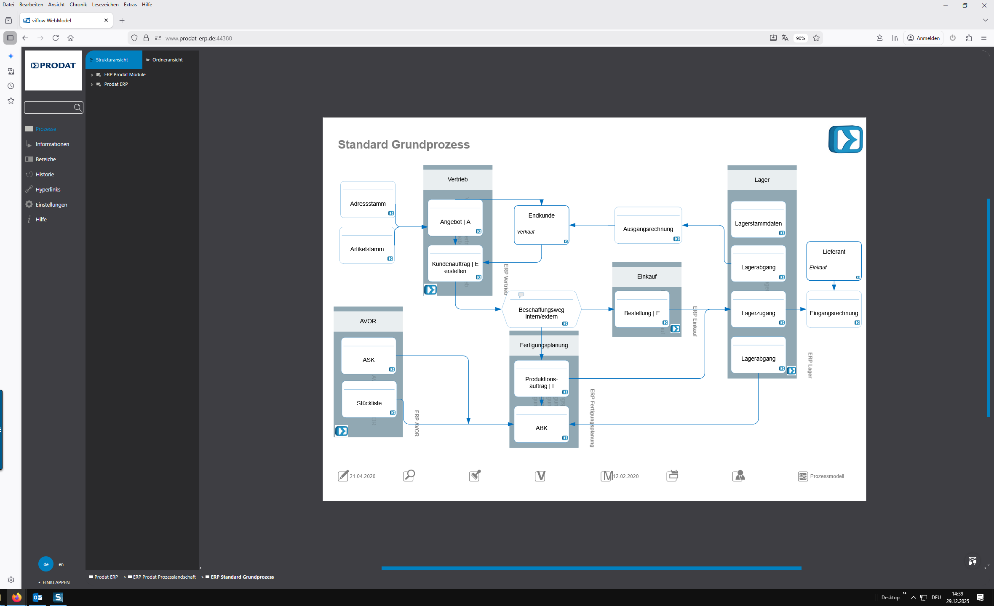
Task: Open the Firefox sidebar bookmarks star icon
Action: point(11,101)
